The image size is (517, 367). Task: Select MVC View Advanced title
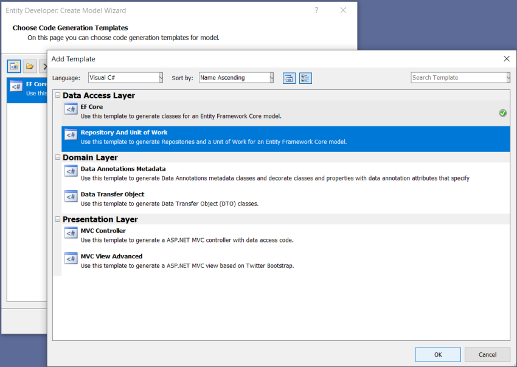point(111,256)
